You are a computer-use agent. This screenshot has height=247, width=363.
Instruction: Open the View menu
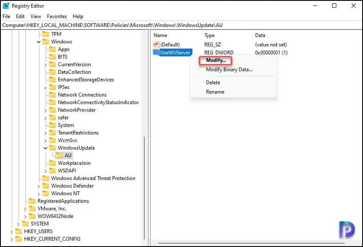[x=36, y=16]
